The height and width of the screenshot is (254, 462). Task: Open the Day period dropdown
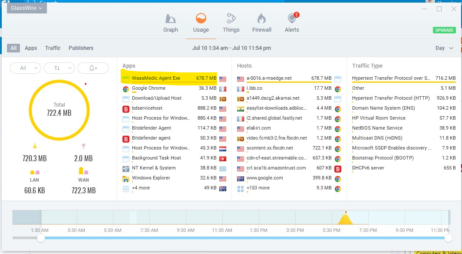tap(444, 48)
